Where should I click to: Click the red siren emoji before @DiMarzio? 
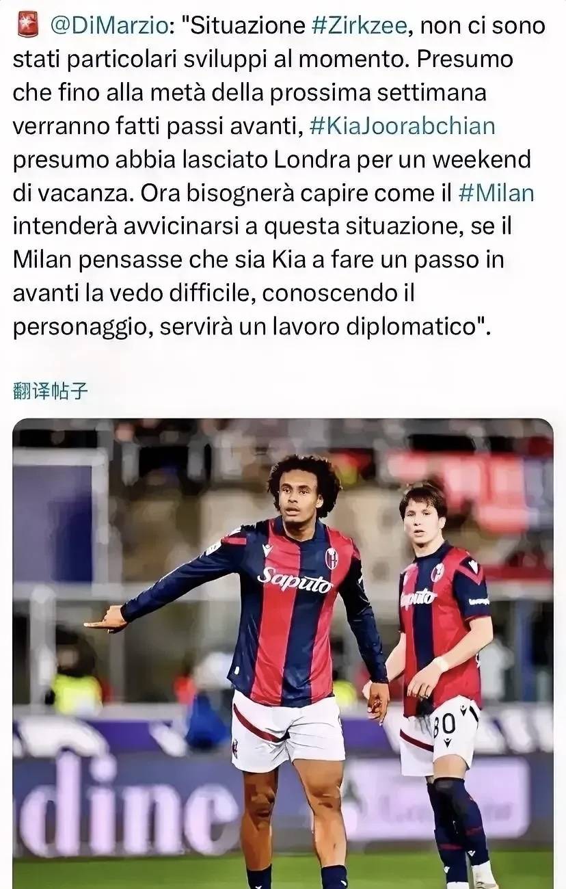tap(25, 25)
